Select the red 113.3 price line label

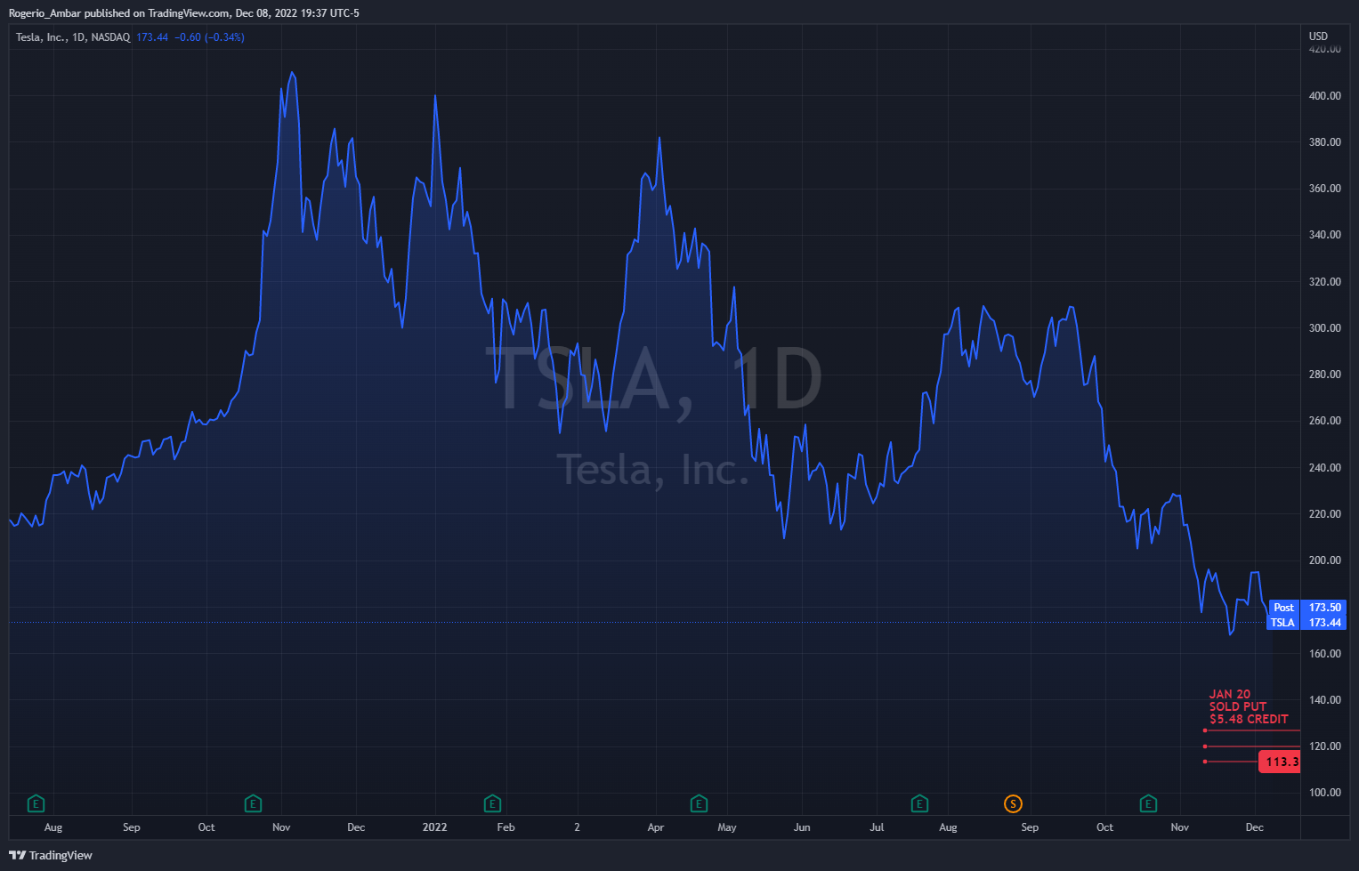tap(1280, 762)
